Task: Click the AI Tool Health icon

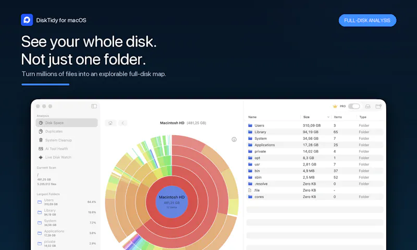Action: 41,149
